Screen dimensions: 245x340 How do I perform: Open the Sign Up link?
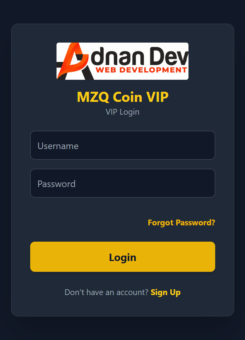pos(166,292)
